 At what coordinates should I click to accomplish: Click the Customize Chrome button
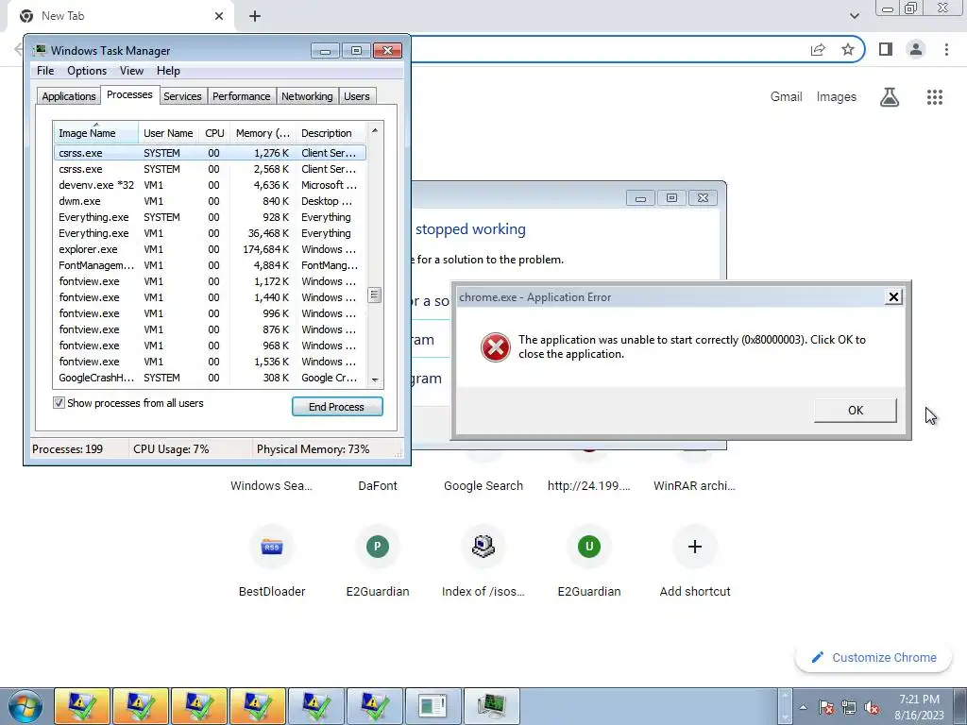[x=874, y=657]
